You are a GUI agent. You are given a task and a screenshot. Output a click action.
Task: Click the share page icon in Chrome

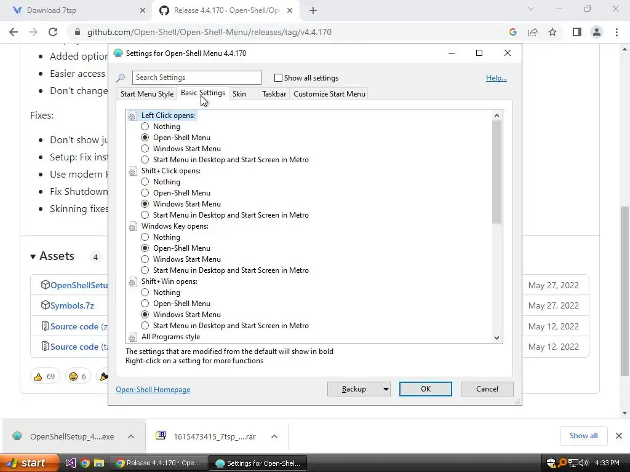533,32
